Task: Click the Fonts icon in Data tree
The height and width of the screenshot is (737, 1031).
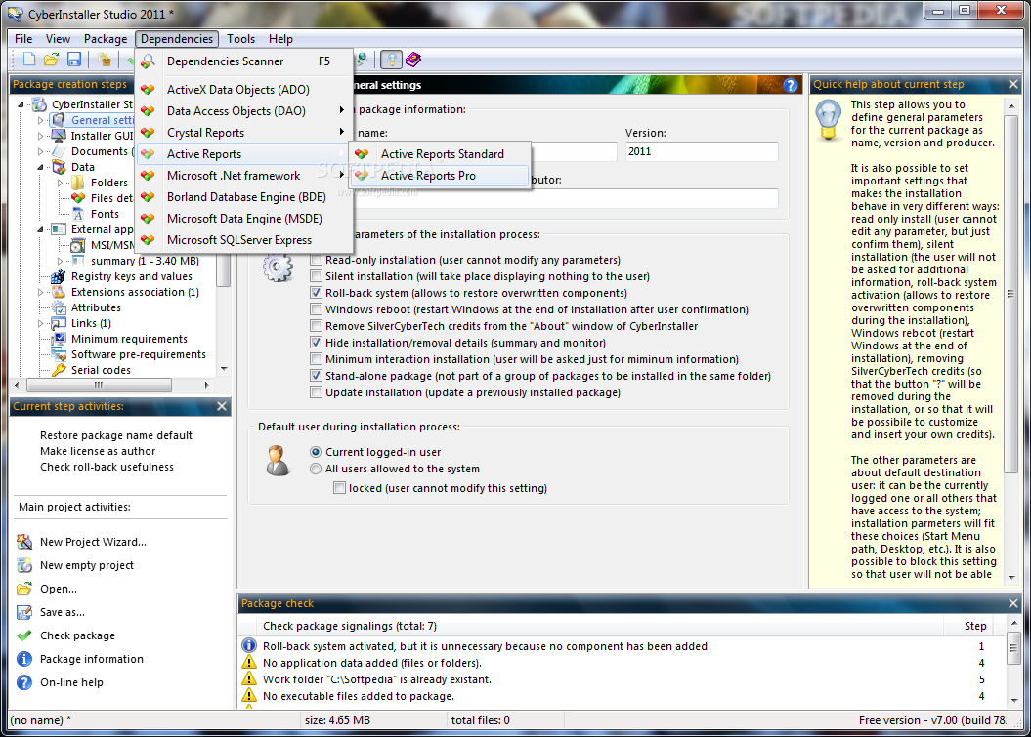Action: pyautogui.click(x=78, y=214)
